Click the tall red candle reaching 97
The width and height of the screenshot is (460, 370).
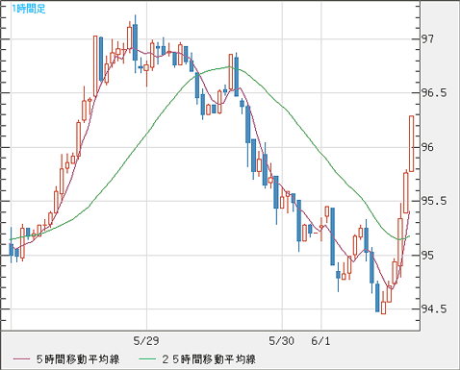point(95,66)
